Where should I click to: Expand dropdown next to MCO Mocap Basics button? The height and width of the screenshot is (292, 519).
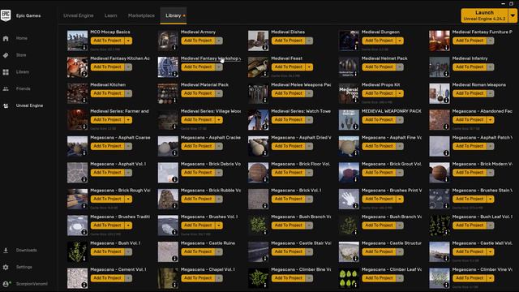pos(128,41)
